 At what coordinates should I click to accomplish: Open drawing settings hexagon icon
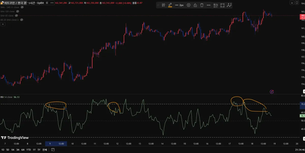189,5
